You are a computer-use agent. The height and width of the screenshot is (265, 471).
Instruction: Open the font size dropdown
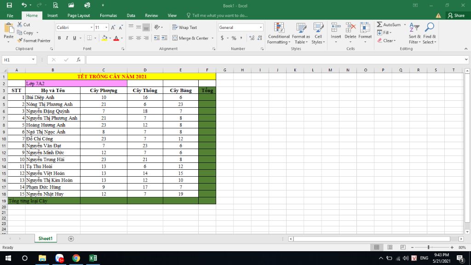106,27
